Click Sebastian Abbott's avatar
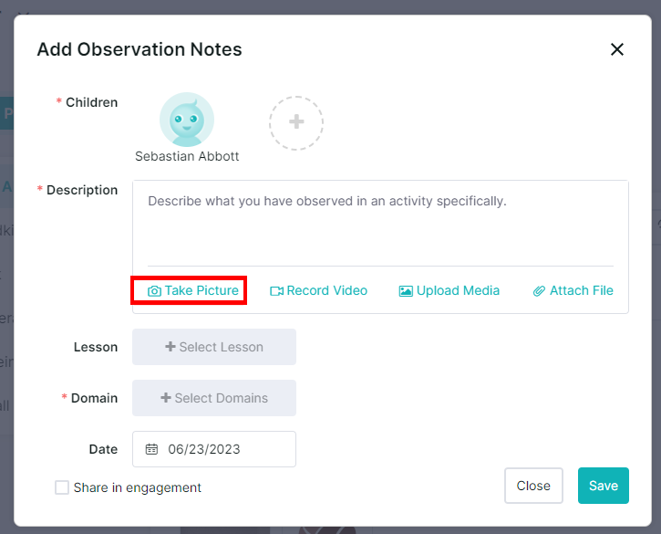661x534 pixels. pos(187,120)
